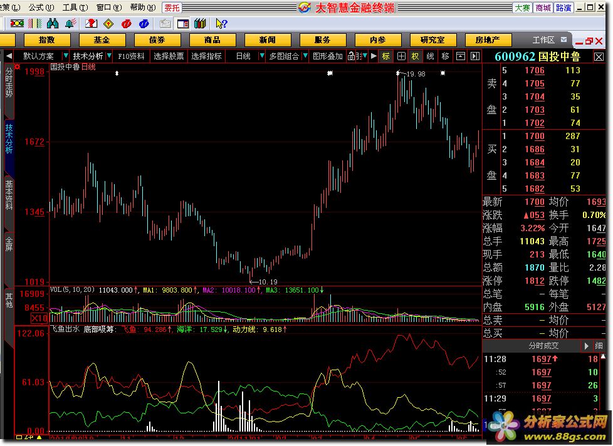This screenshot has width=613, height=446.
Task: Toggle the 线 drawing line button
Action: coord(430,56)
